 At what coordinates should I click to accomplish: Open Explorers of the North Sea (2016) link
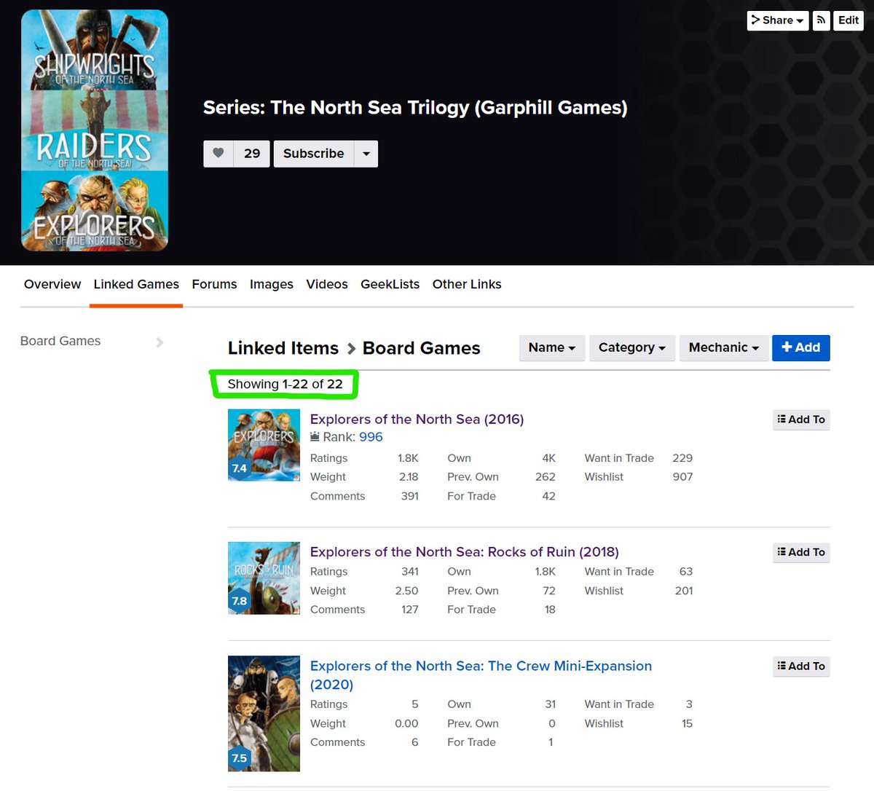tap(417, 419)
